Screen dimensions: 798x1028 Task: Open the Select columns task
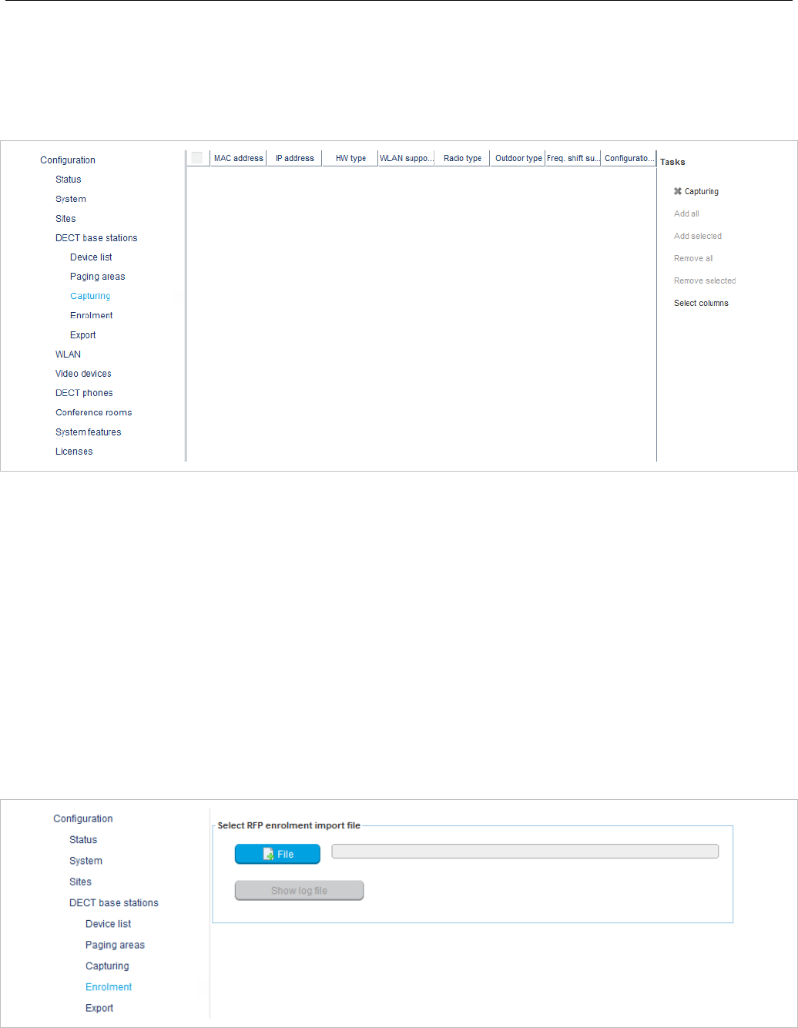pos(701,303)
